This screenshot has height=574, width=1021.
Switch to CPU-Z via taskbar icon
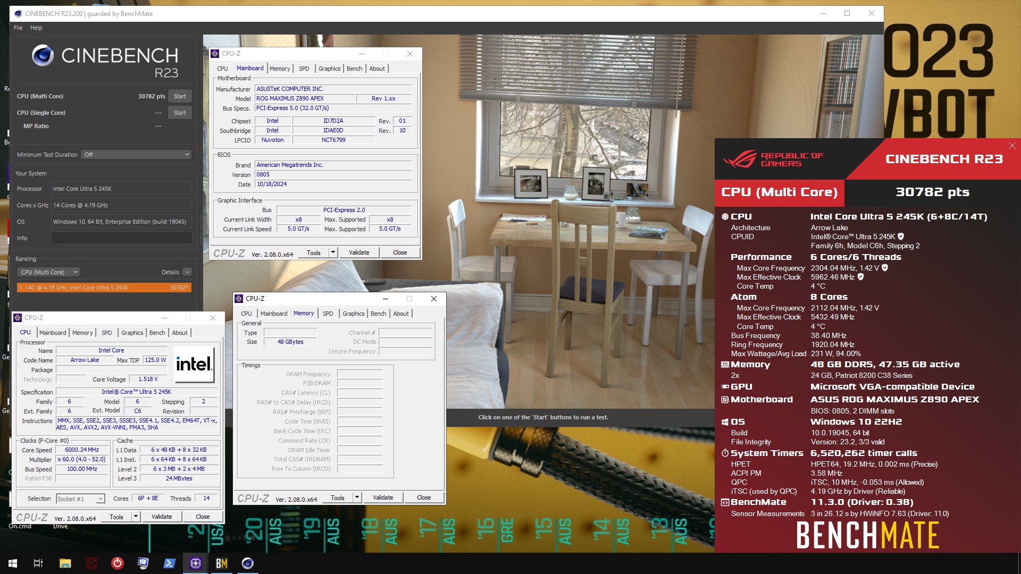(195, 563)
